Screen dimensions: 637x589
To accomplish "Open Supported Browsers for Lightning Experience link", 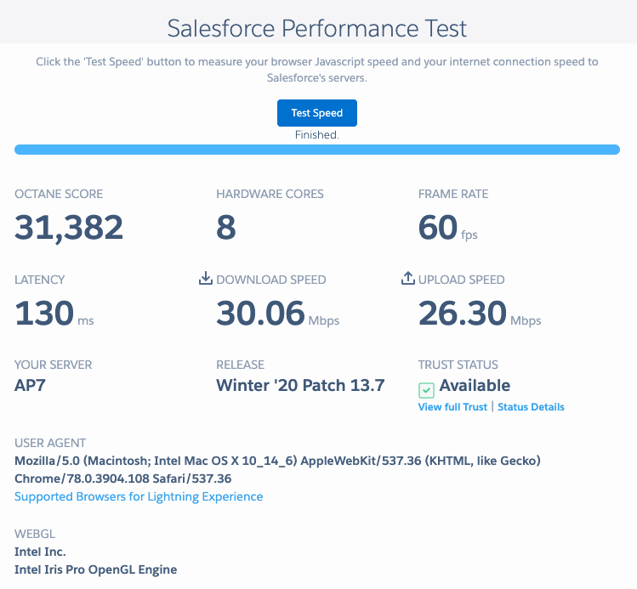I will click(x=139, y=496).
